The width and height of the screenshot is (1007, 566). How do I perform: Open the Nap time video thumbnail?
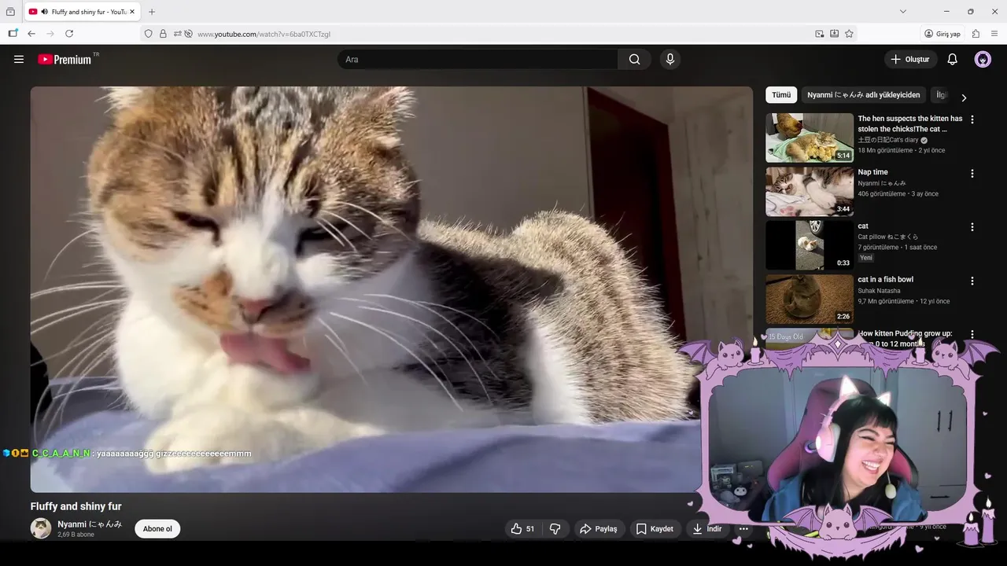(810, 191)
